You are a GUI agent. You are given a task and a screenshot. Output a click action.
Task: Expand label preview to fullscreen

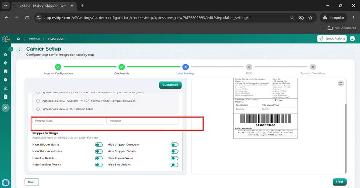(341, 84)
